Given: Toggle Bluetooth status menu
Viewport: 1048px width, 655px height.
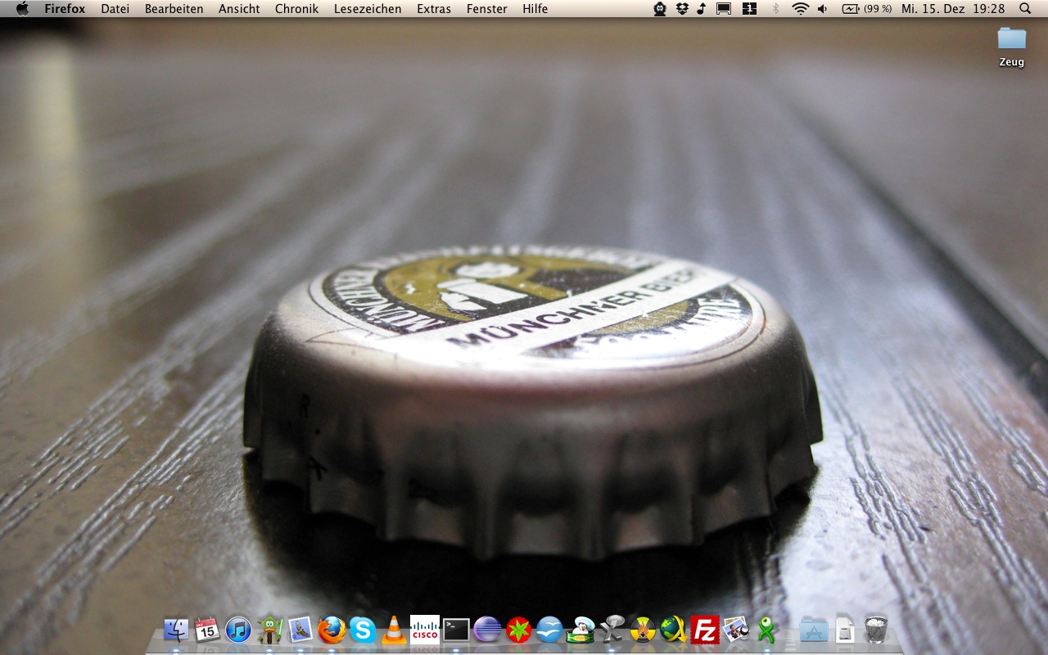Looking at the screenshot, I should (x=775, y=9).
